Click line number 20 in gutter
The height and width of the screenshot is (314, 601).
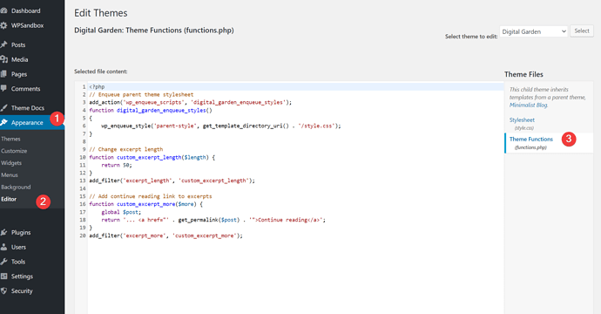pos(83,235)
